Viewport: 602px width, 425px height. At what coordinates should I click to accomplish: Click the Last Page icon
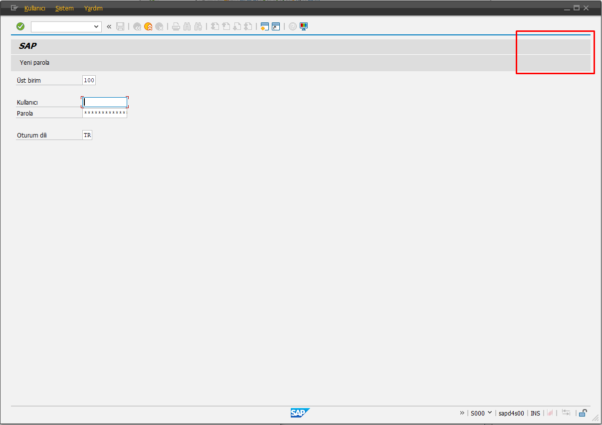tap(248, 27)
